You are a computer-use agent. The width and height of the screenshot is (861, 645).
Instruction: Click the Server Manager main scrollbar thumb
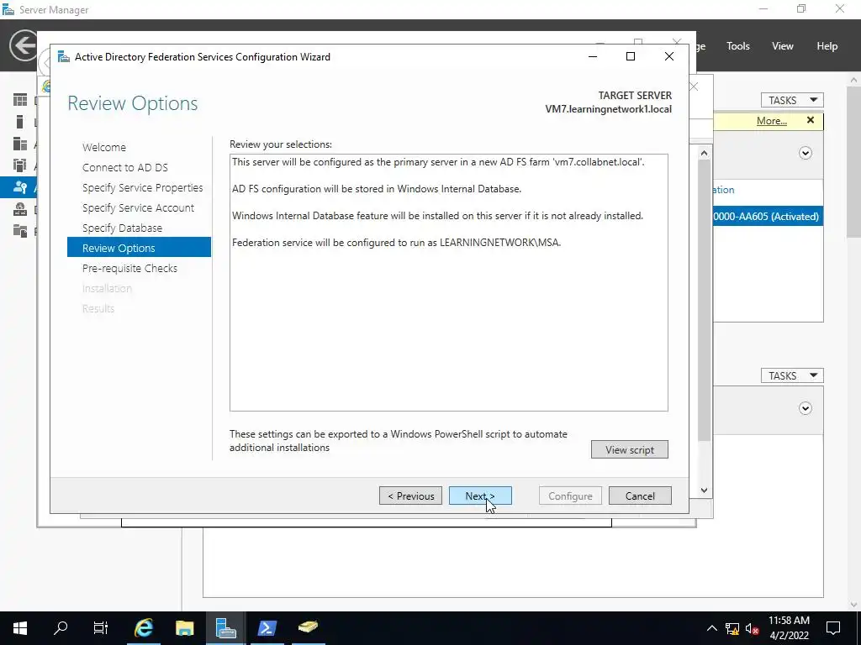[854, 160]
